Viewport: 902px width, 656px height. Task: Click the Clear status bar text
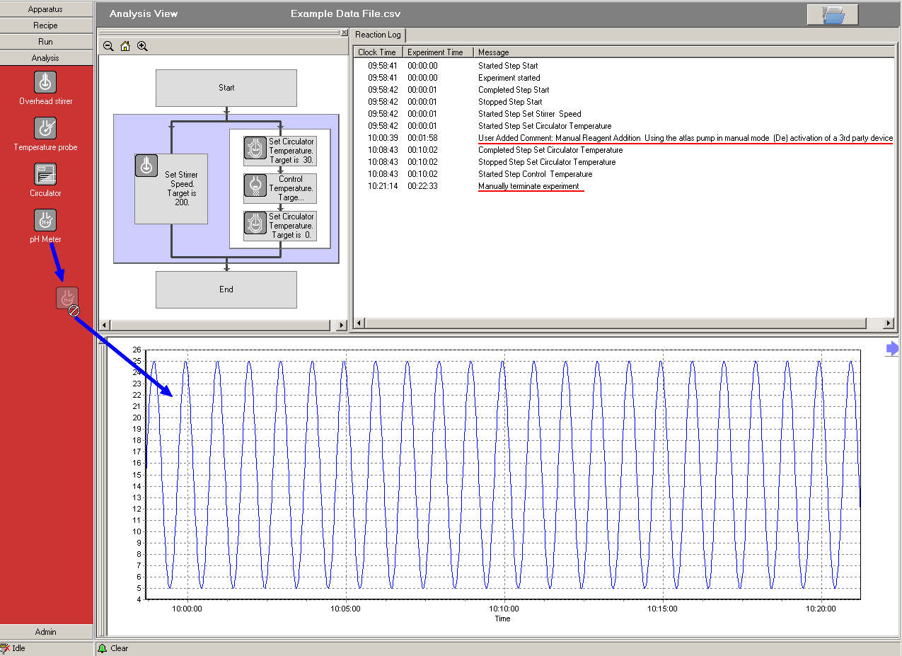click(120, 648)
